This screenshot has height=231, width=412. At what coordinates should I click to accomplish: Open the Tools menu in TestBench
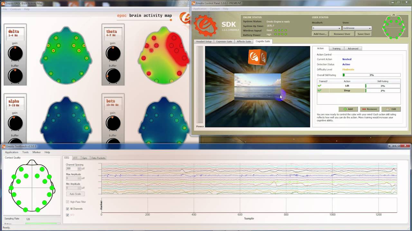25,152
